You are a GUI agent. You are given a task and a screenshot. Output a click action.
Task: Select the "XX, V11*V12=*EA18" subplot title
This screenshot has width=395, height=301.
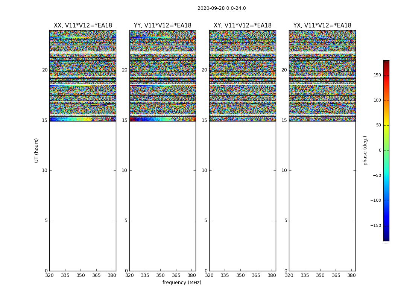(83, 26)
